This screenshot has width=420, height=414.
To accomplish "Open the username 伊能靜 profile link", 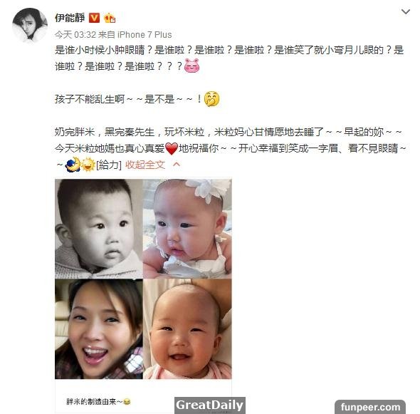I will [x=70, y=18].
